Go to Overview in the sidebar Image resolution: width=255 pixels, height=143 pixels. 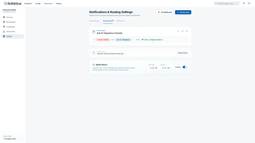(13, 17)
